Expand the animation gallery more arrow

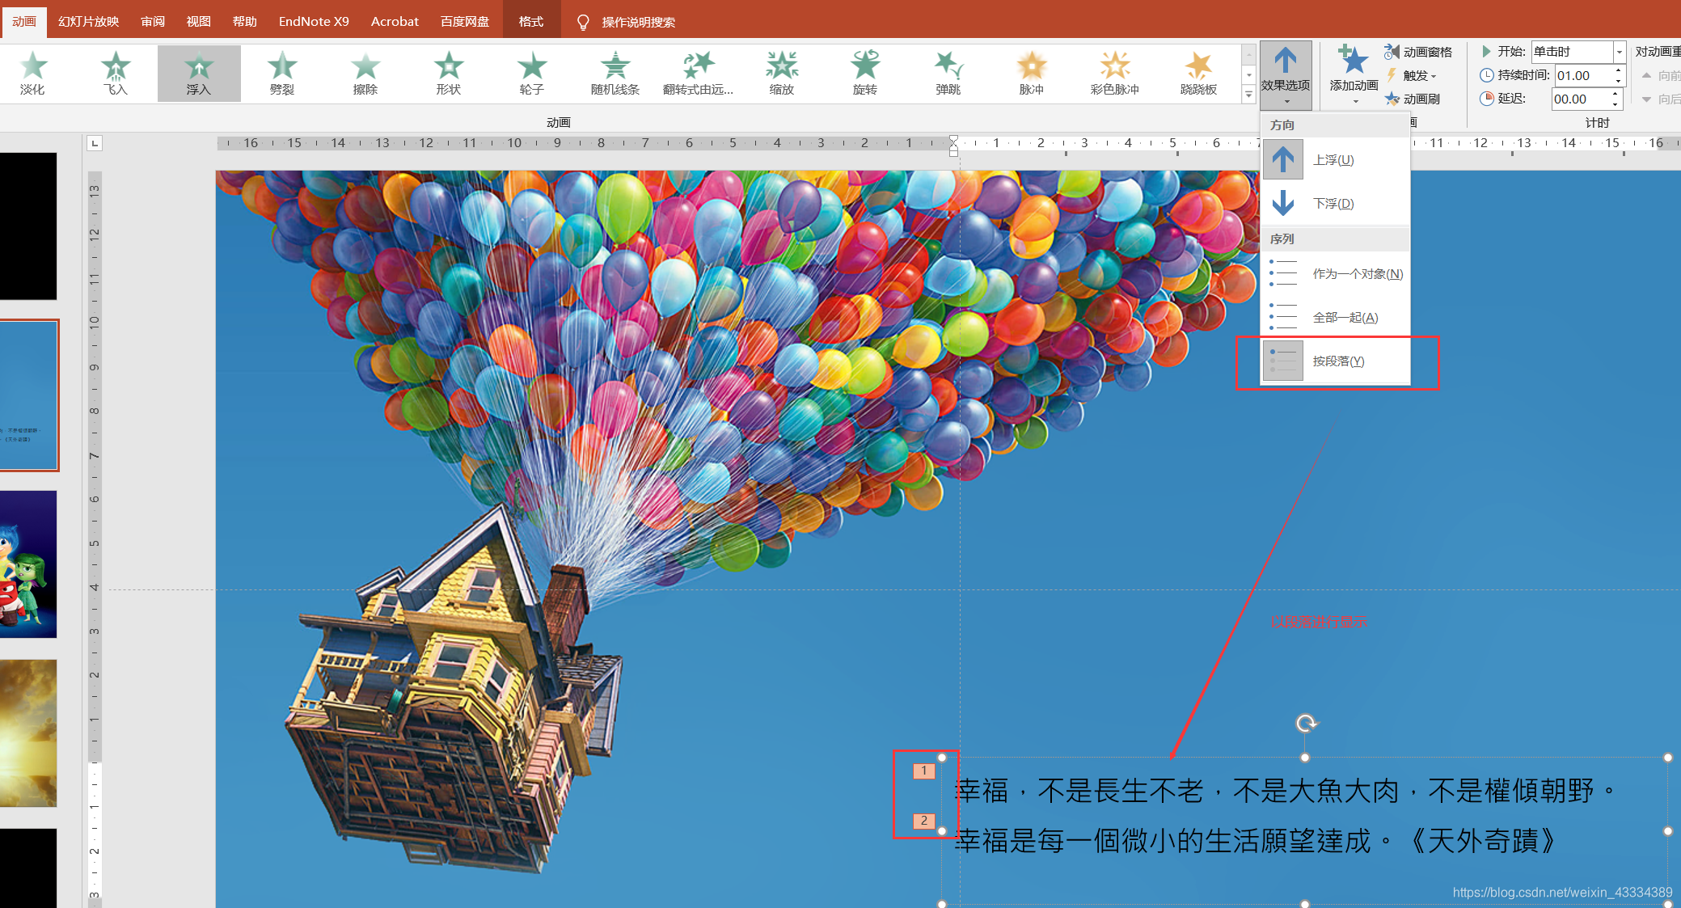point(1248,95)
